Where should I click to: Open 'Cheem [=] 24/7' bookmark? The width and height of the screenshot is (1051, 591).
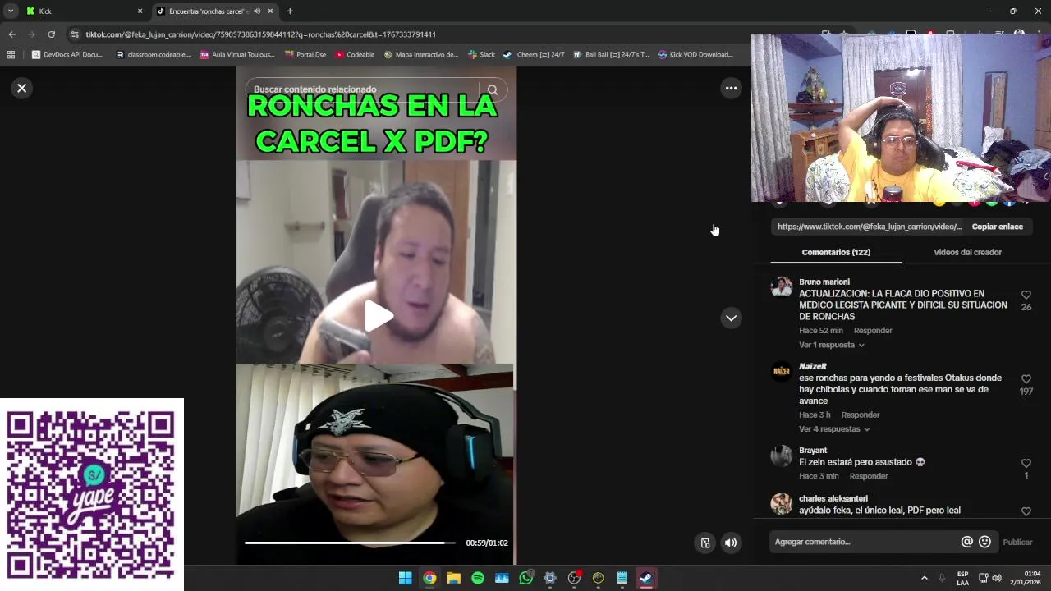click(534, 55)
